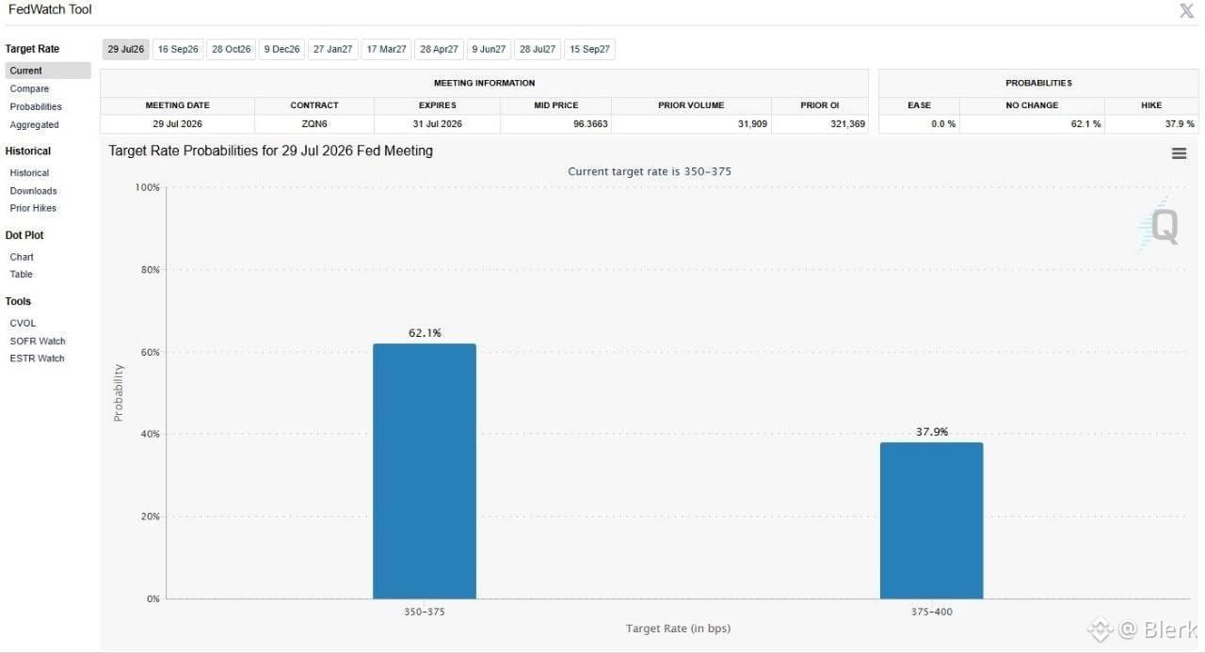Open Dot Plot Chart link
The width and height of the screenshot is (1205, 653).
22,257
